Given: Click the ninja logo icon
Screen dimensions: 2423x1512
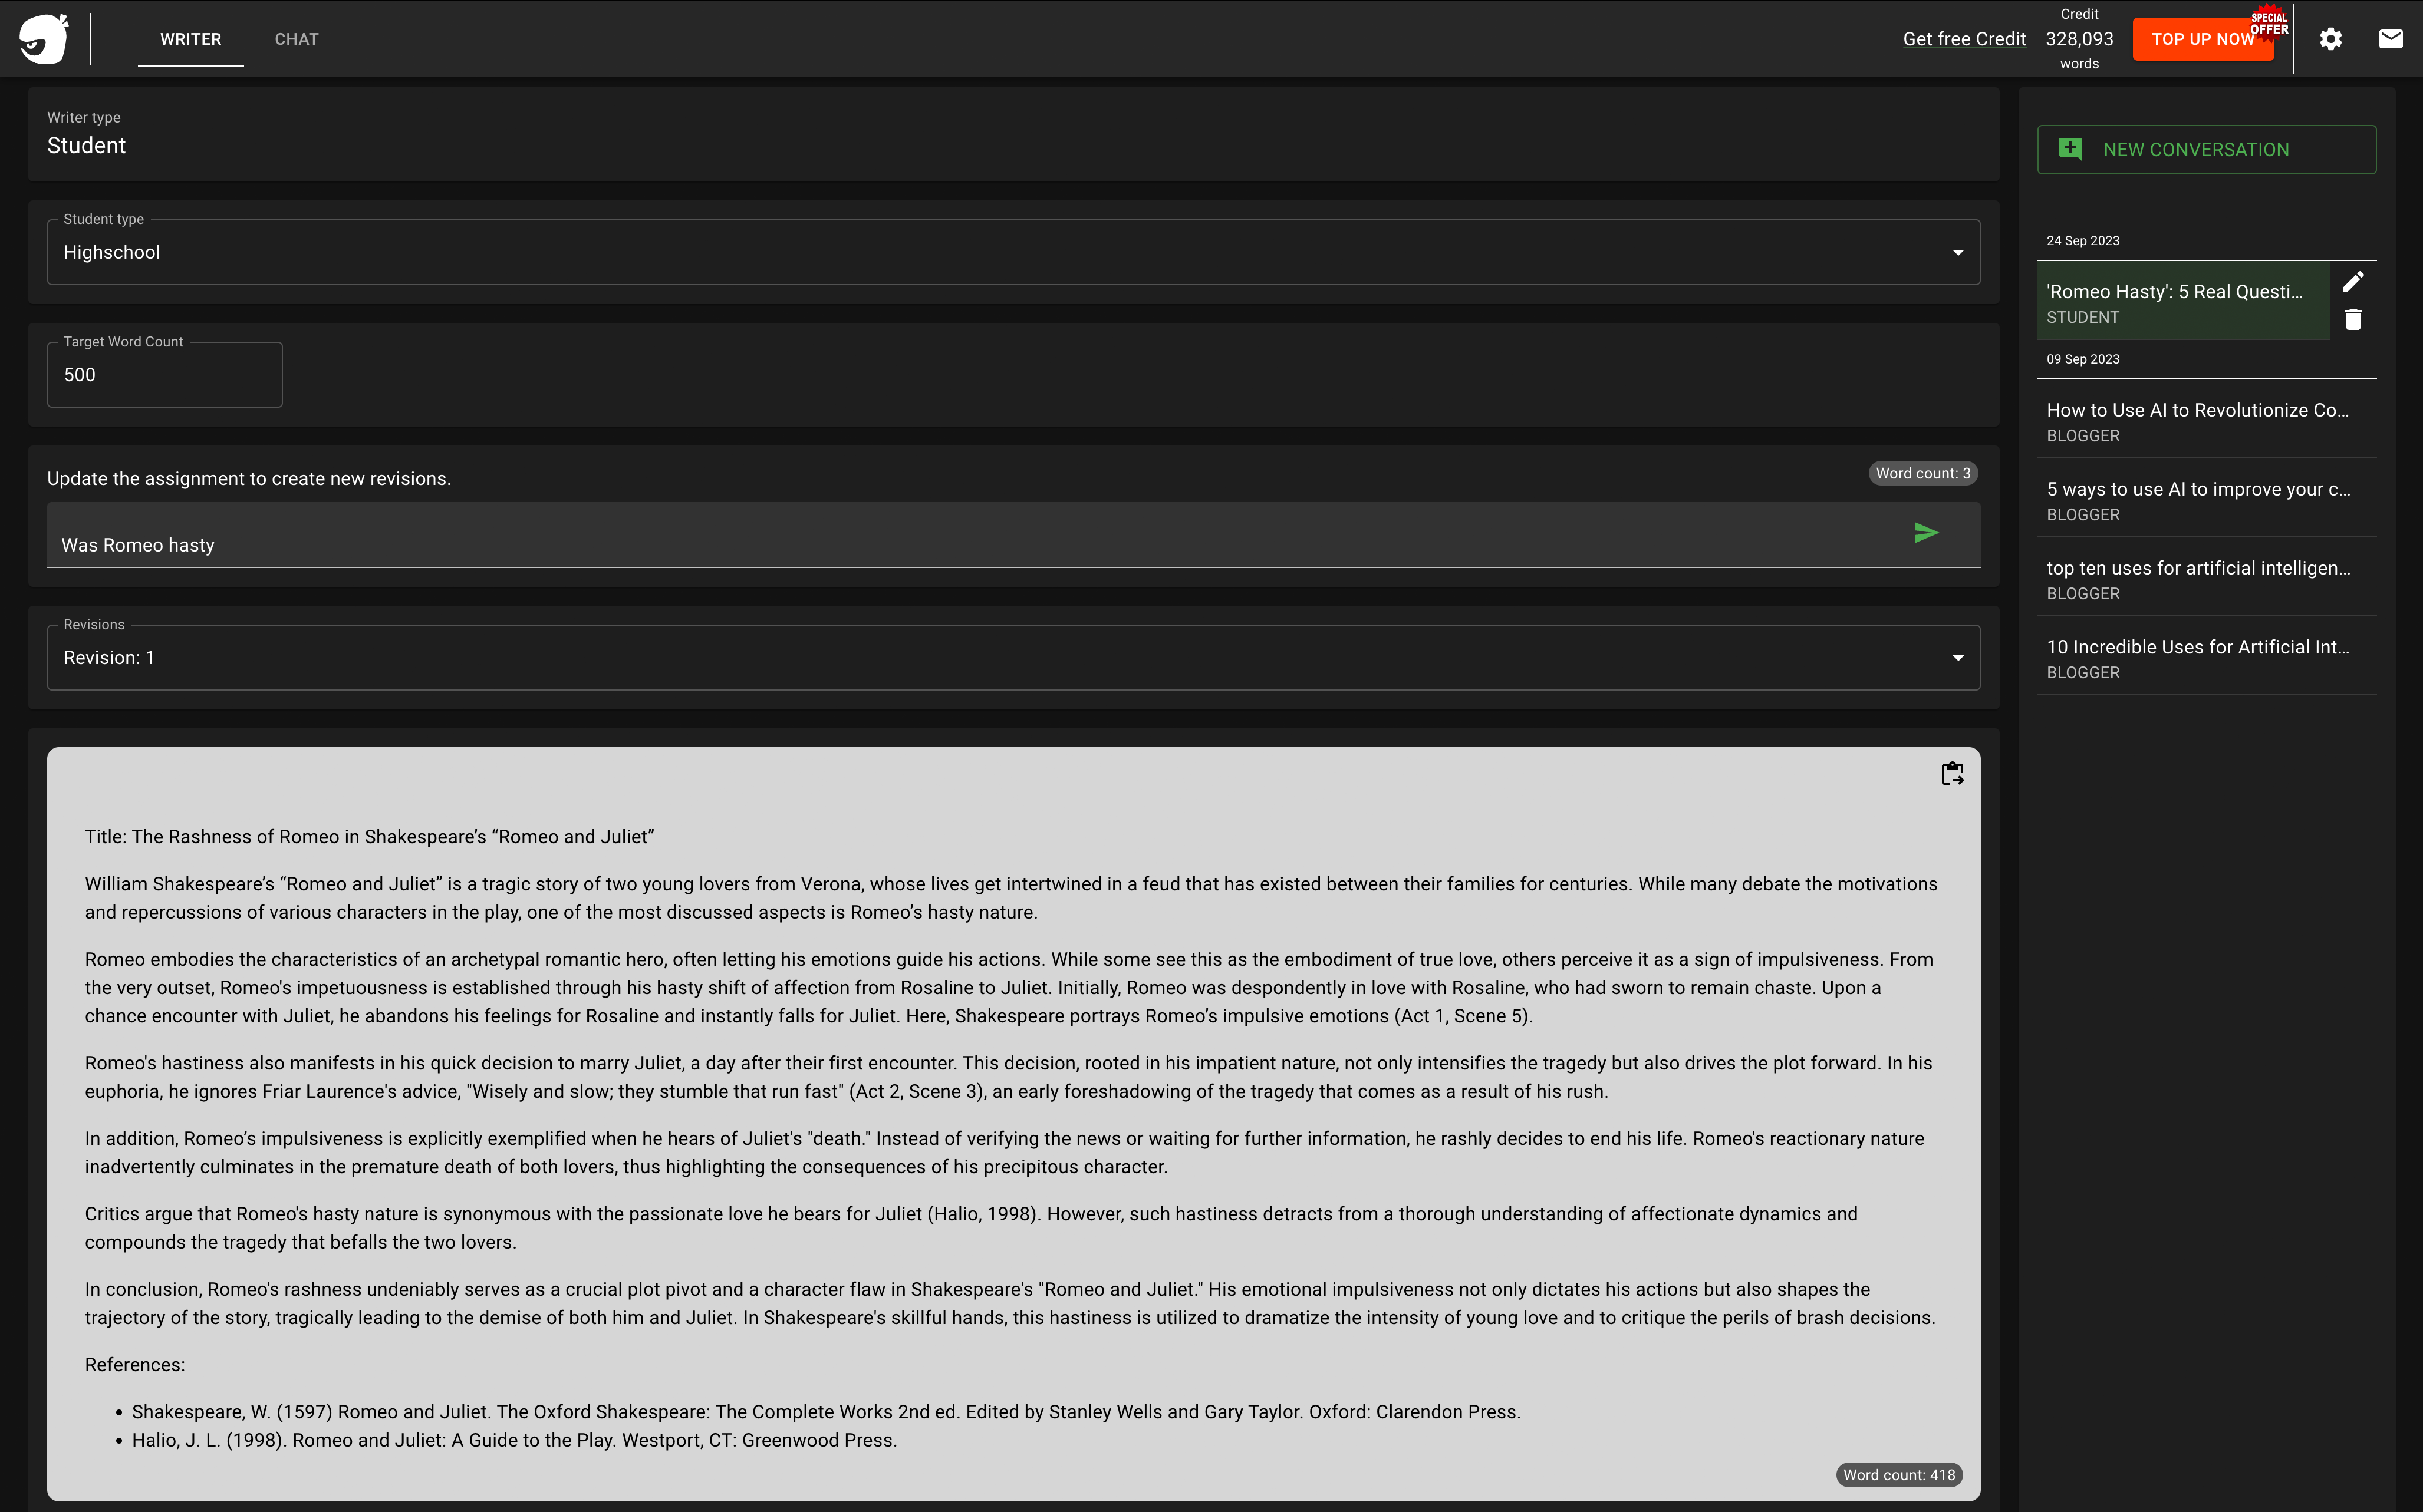Looking at the screenshot, I should [44, 39].
